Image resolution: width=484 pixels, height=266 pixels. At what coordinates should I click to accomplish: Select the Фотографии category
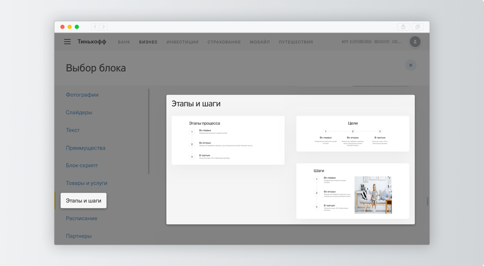pos(82,95)
